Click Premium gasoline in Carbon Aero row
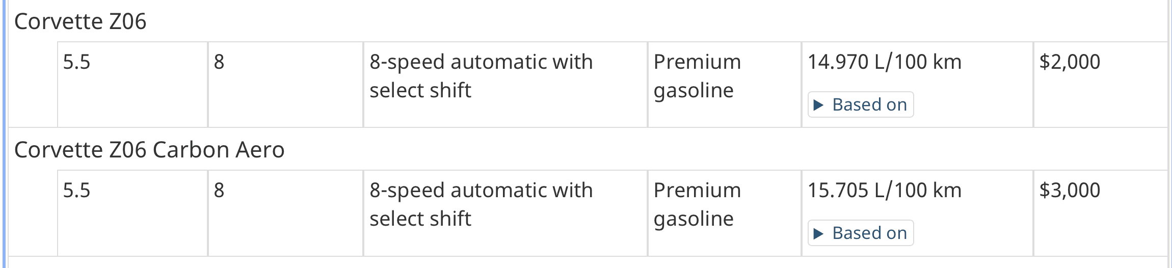 [x=697, y=204]
